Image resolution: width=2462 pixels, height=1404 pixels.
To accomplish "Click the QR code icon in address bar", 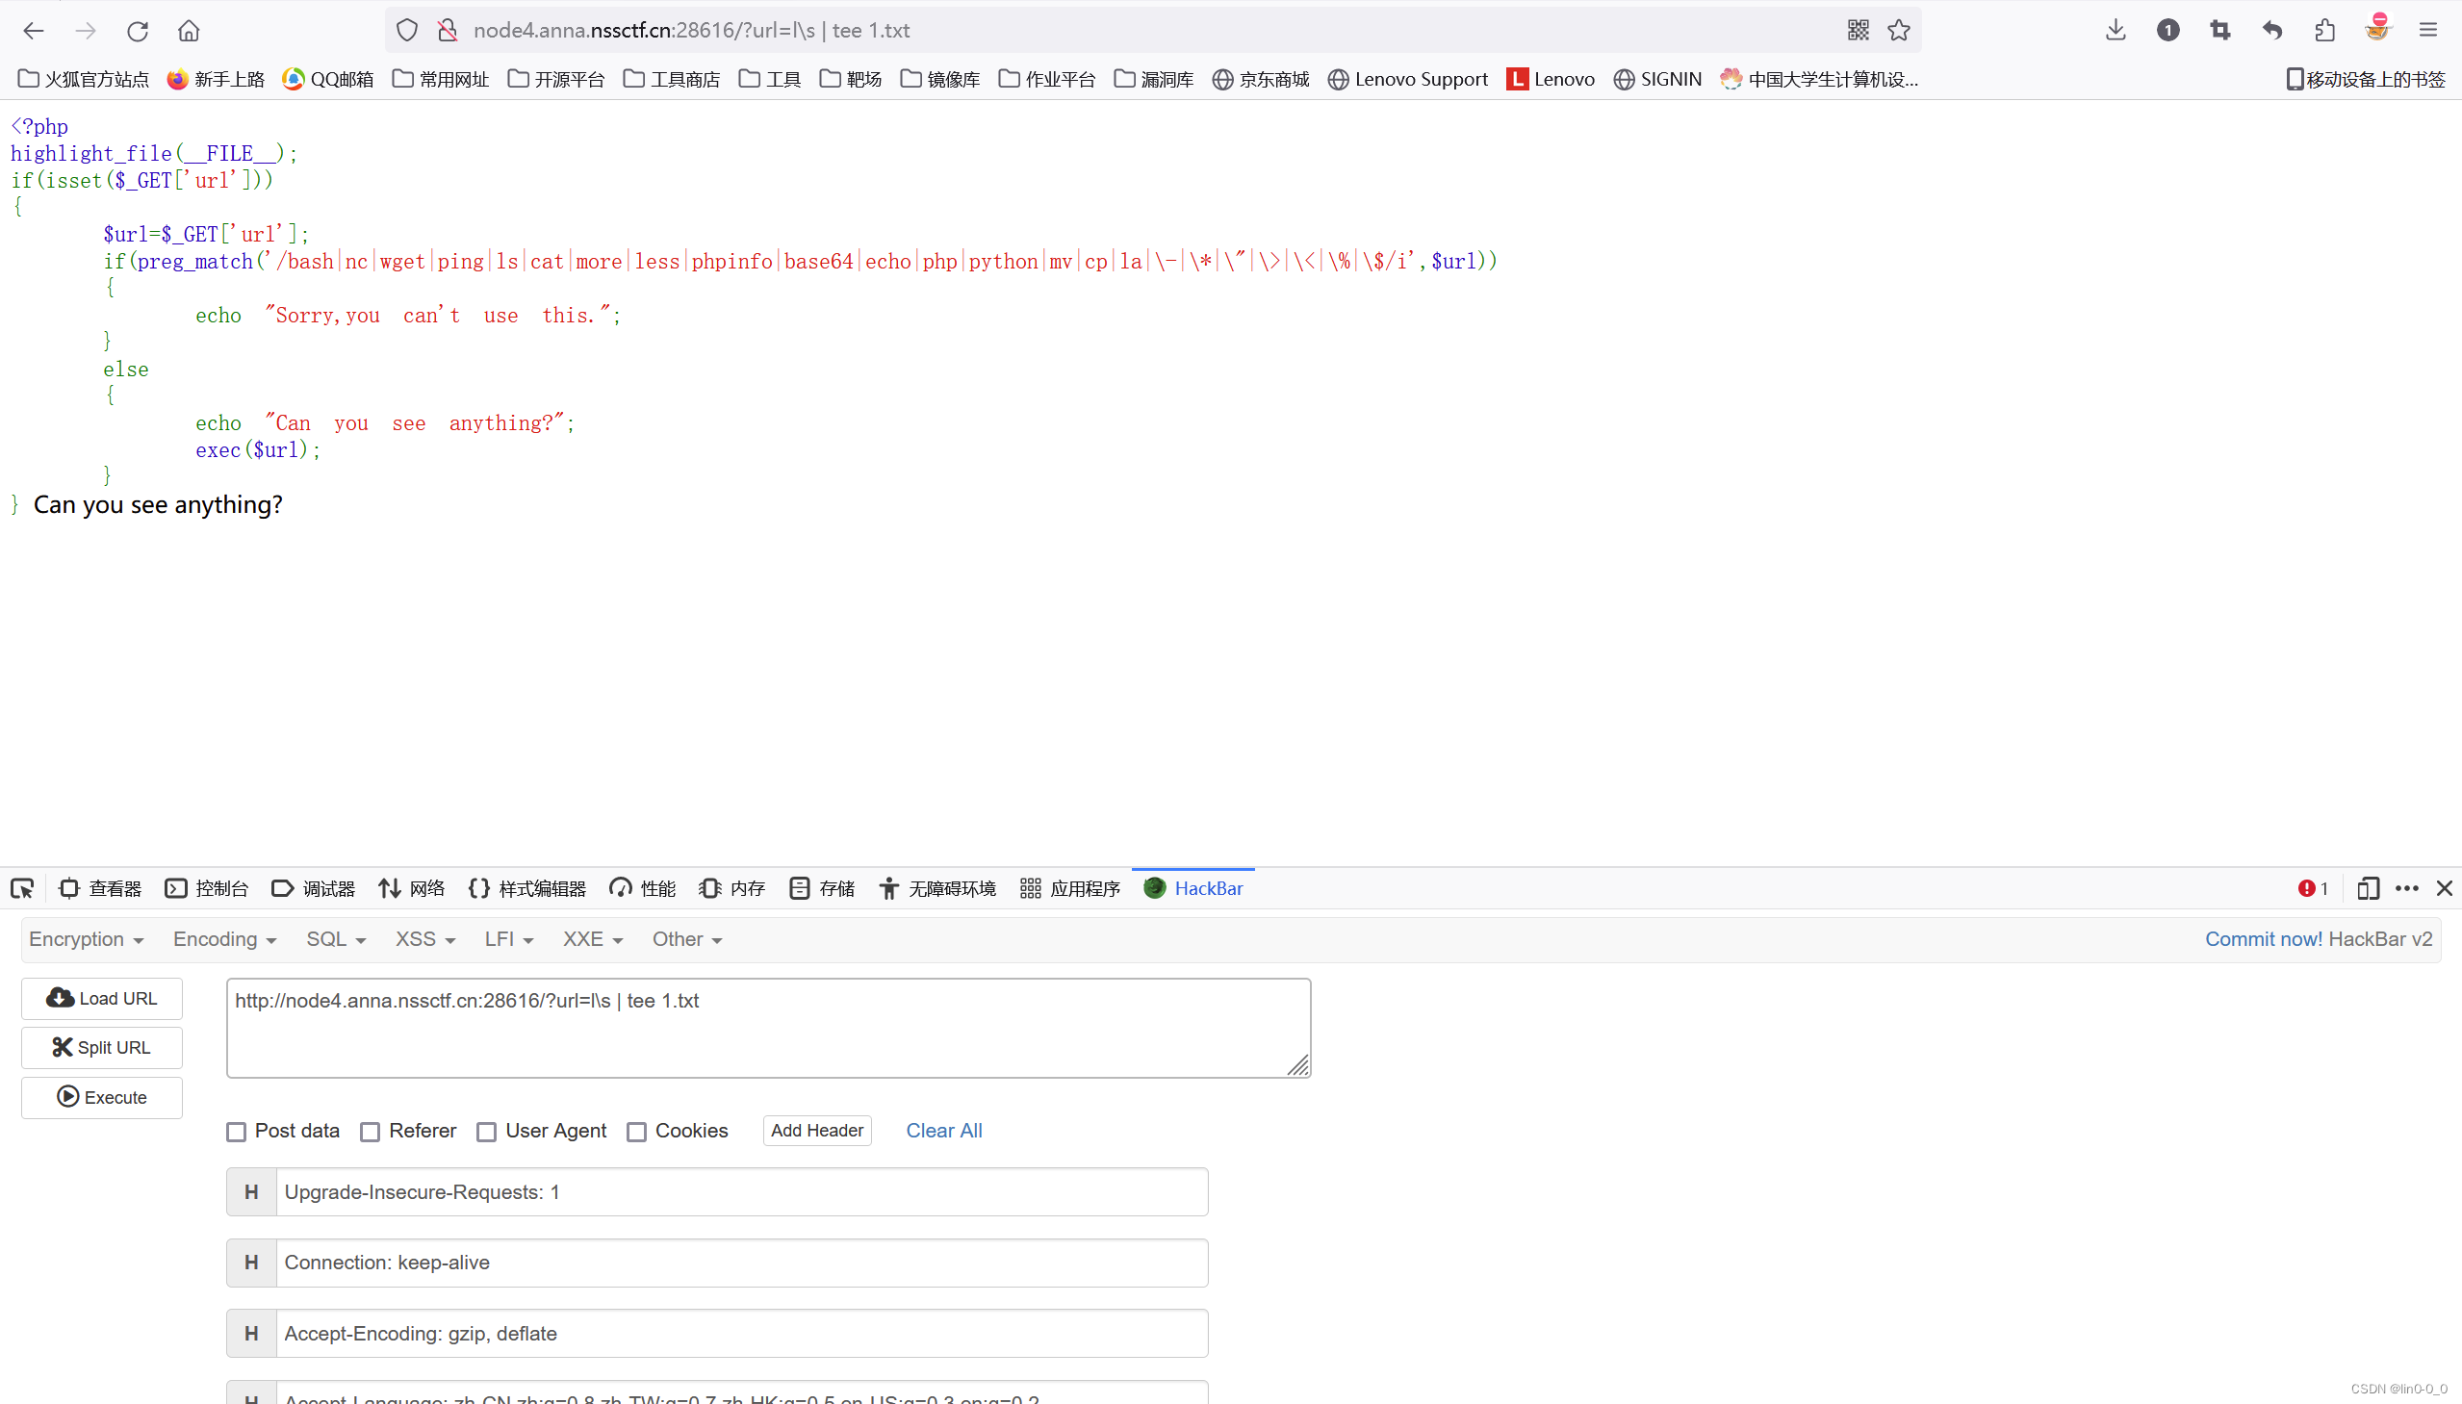I will click(x=1859, y=31).
